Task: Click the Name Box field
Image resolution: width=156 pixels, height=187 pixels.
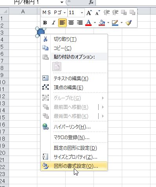Action: 30,2
